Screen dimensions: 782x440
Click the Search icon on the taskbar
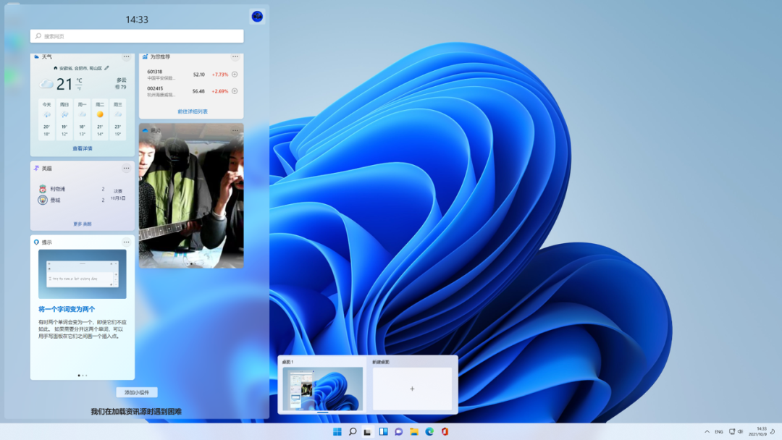pos(353,431)
